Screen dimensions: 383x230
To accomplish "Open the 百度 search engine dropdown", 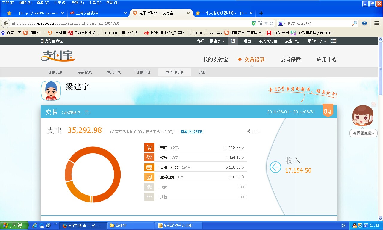I will (x=282, y=23).
